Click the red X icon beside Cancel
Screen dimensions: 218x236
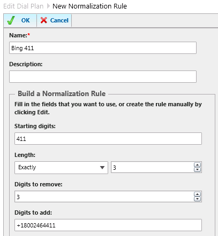(x=44, y=20)
